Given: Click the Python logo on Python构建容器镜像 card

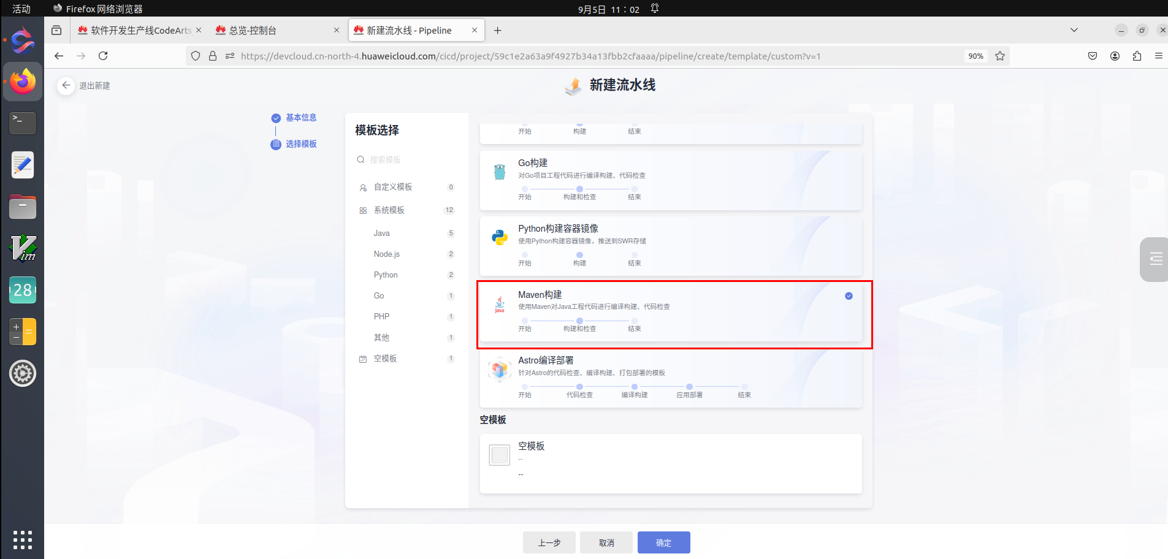Looking at the screenshot, I should point(500,237).
